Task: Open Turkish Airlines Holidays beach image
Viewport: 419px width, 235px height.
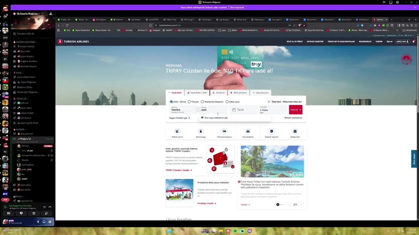Action: [272, 162]
